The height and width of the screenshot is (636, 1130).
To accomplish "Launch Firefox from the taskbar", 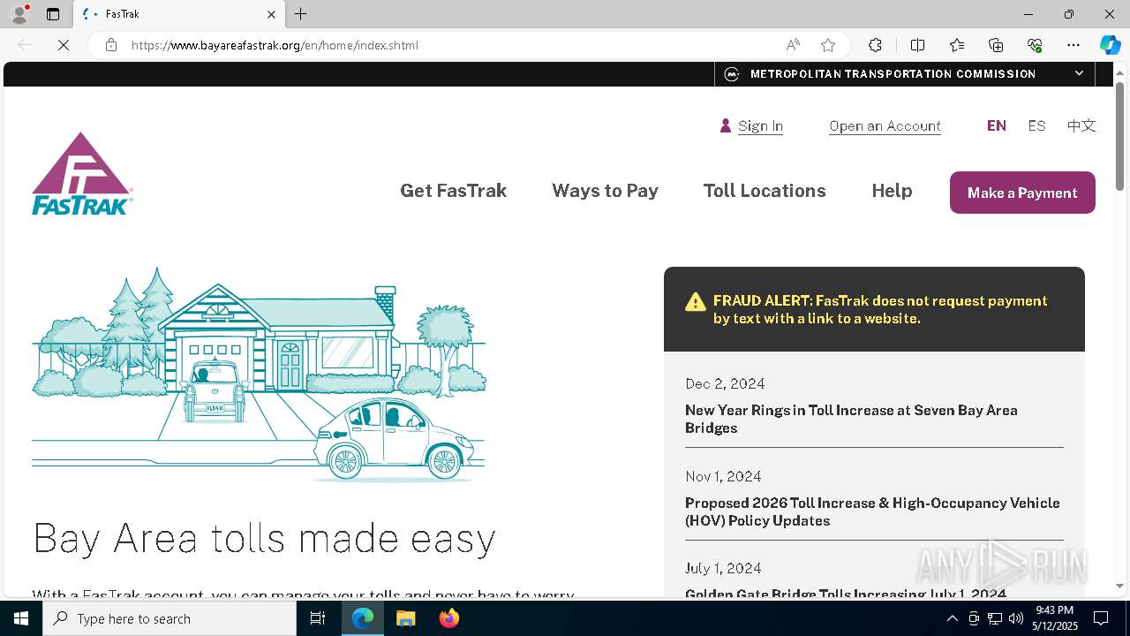I will click(x=449, y=618).
